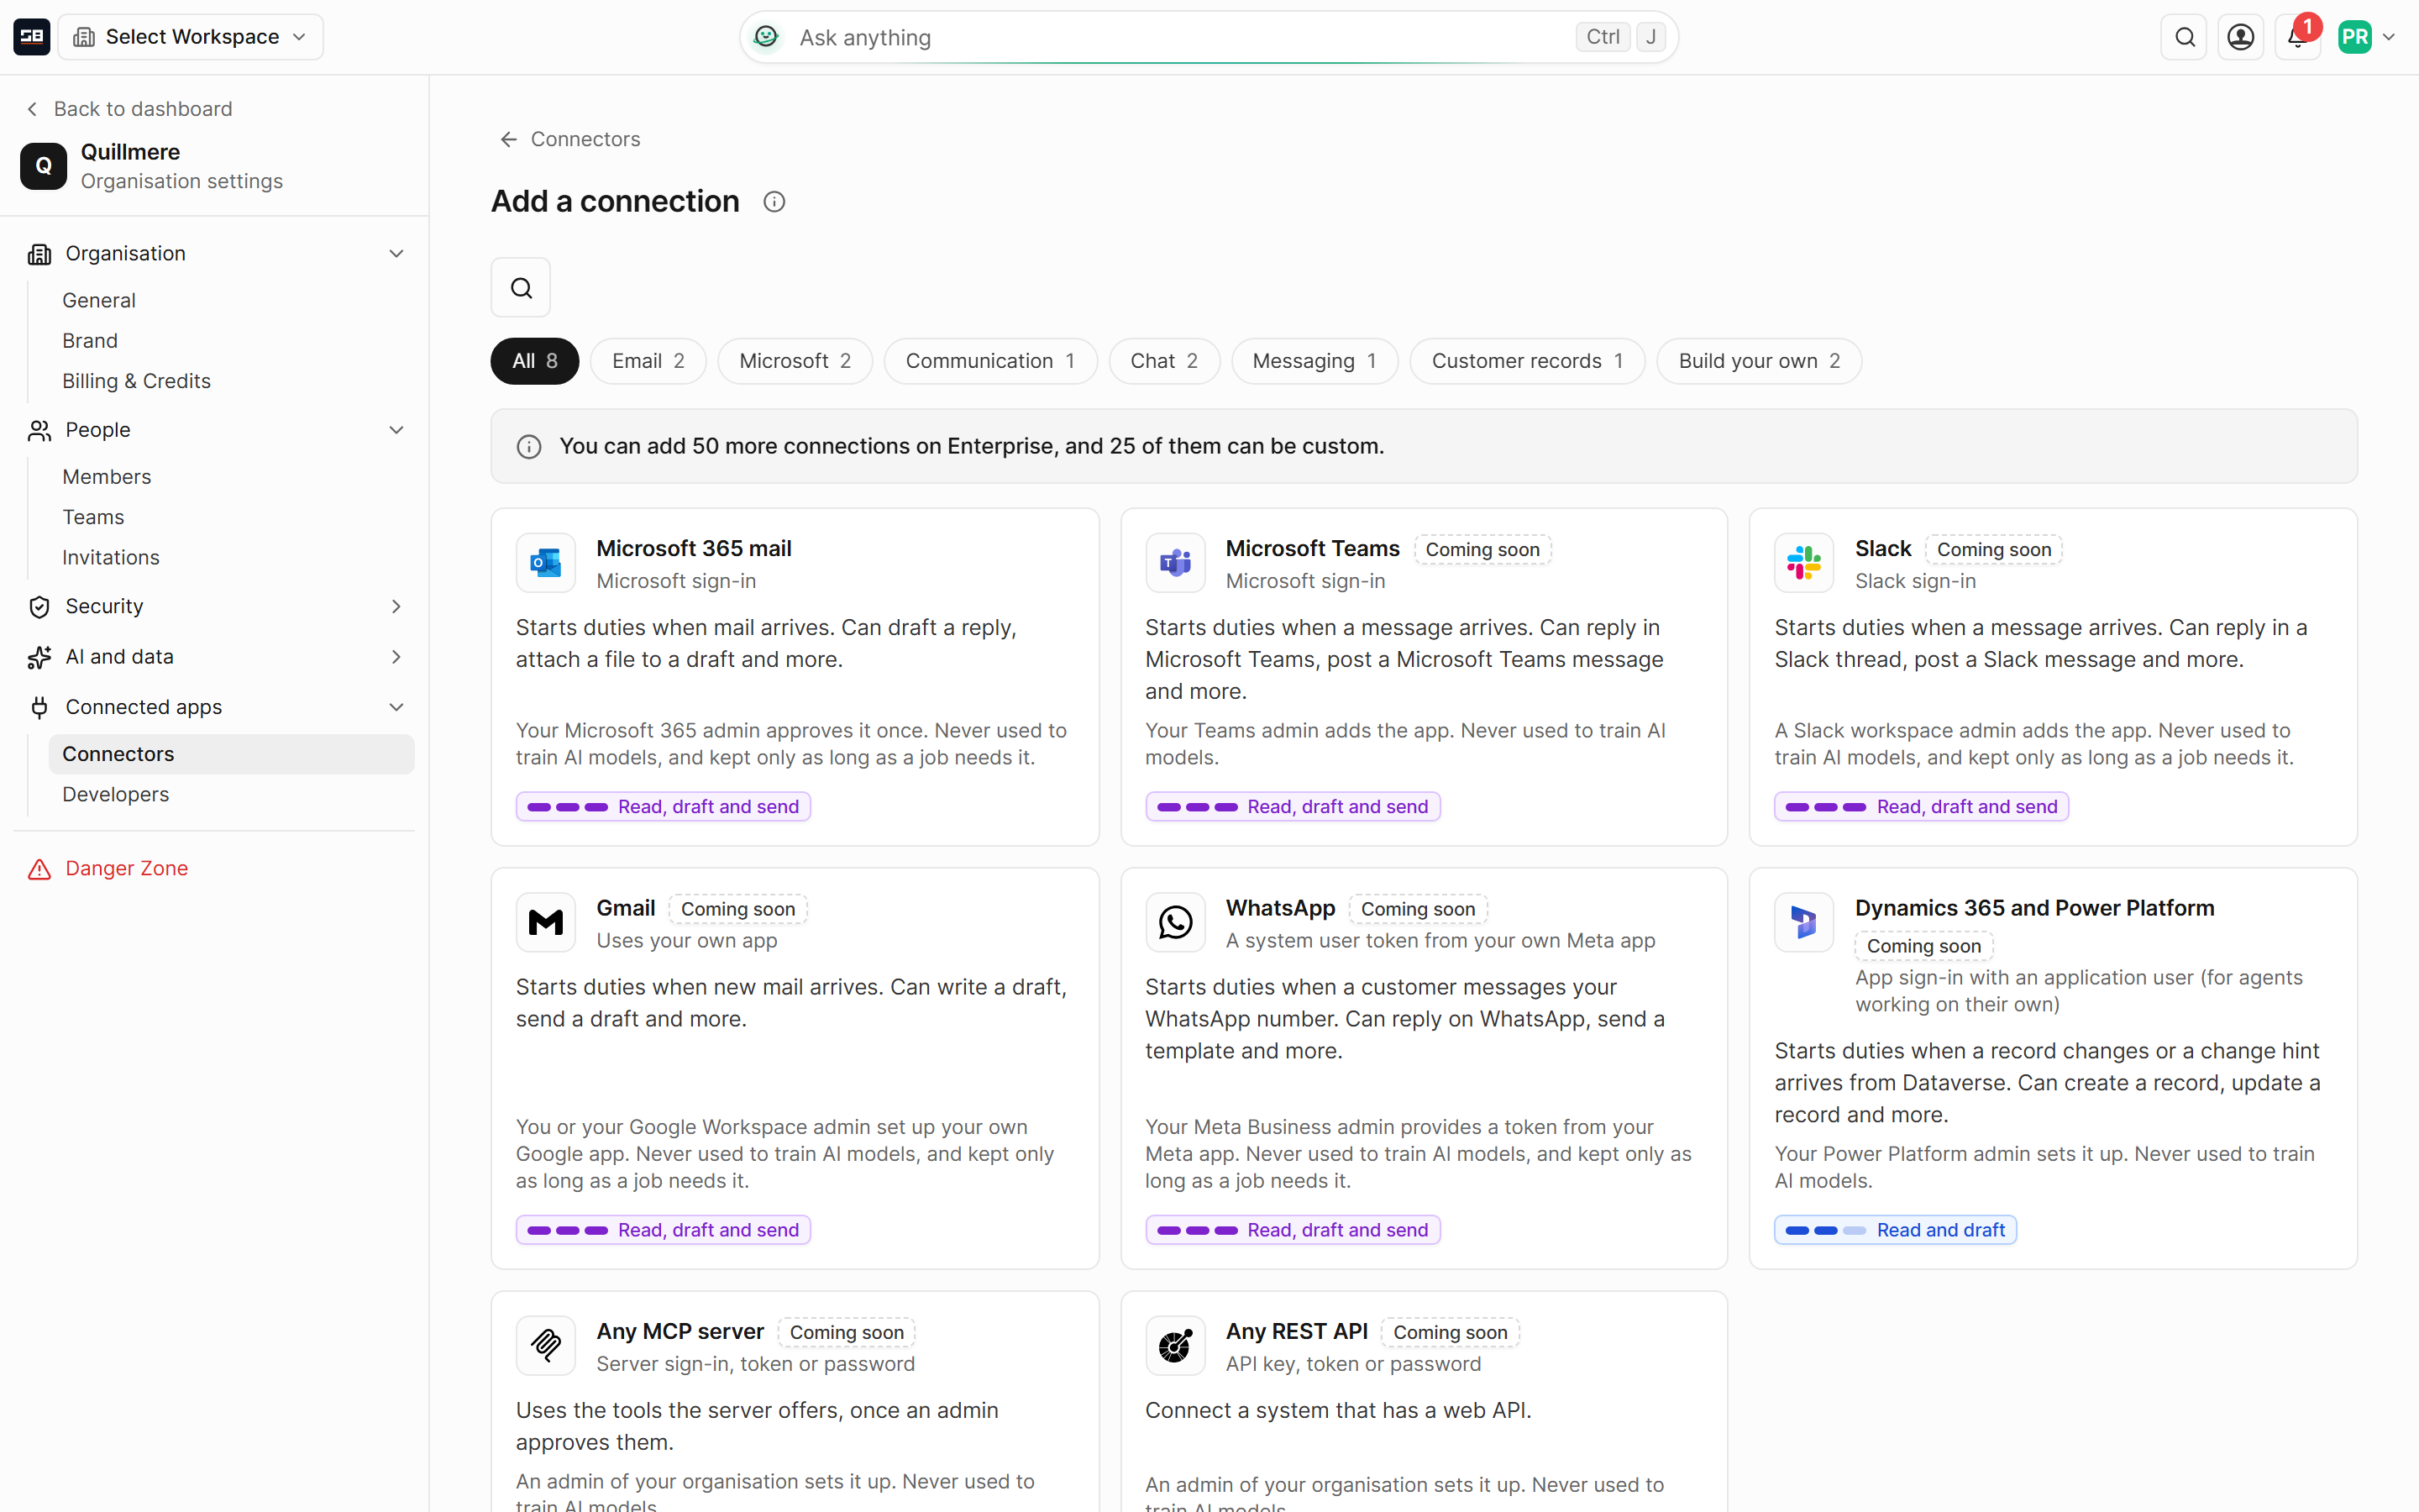
Task: Click the PR profile avatar
Action: tap(2354, 37)
